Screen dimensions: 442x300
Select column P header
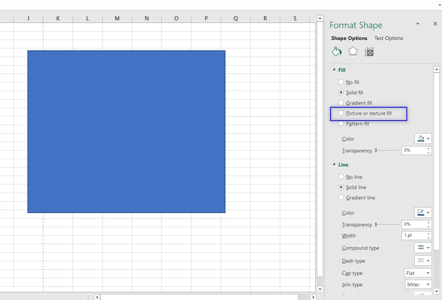[x=206, y=18]
